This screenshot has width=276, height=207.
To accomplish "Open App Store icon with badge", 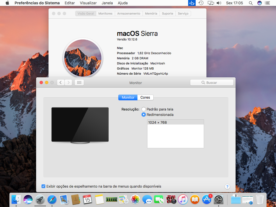I will pos(207,200).
